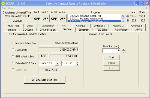Click the Modified Julian Date value field
Image resolution: width=150 pixels, height=98 pixels.
pos(58,43)
